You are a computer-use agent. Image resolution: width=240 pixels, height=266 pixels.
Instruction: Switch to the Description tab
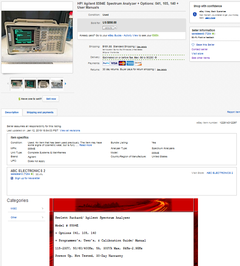[x=12, y=112]
